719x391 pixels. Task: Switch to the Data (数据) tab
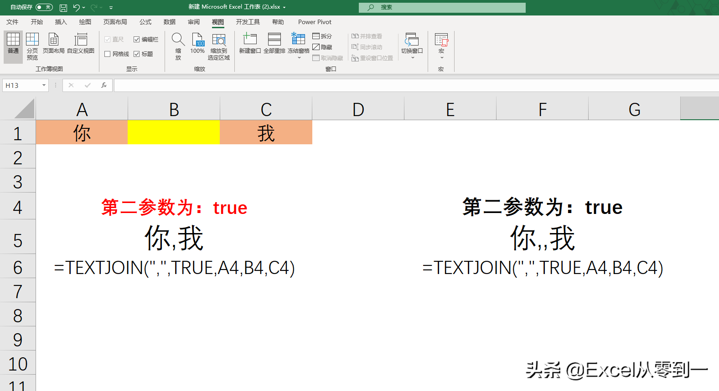click(x=170, y=22)
